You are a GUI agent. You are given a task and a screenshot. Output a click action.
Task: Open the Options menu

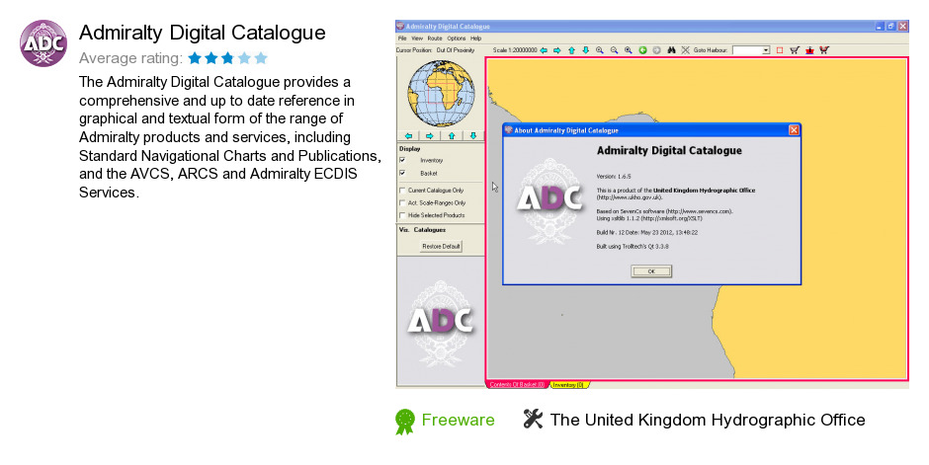pos(456,38)
